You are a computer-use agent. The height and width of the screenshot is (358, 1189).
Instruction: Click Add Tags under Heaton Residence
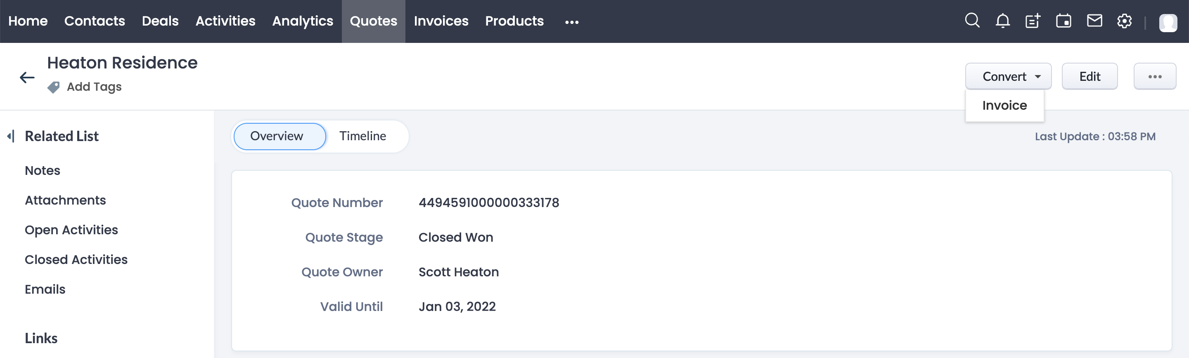pos(94,87)
